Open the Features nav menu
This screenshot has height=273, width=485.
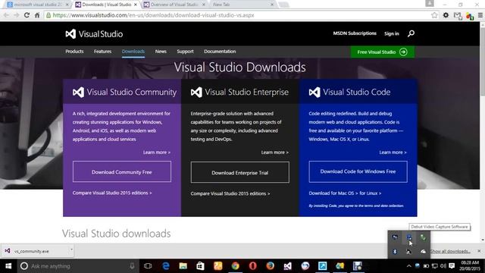coord(103,52)
